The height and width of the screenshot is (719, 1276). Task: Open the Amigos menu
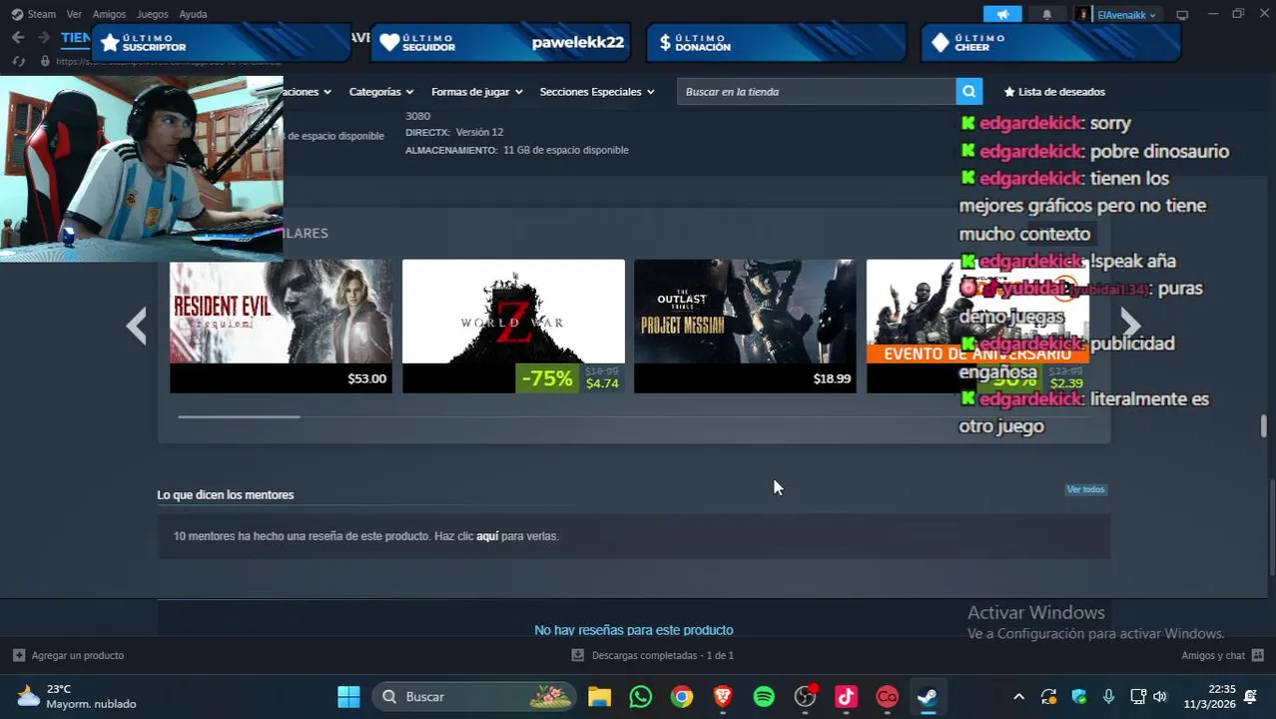pyautogui.click(x=109, y=14)
